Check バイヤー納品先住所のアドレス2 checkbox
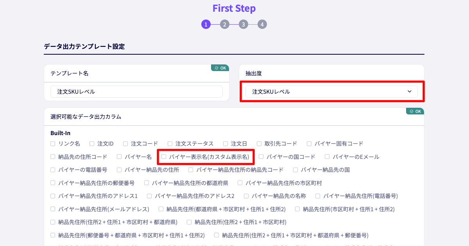This screenshot has width=469, height=246. tap(149, 196)
